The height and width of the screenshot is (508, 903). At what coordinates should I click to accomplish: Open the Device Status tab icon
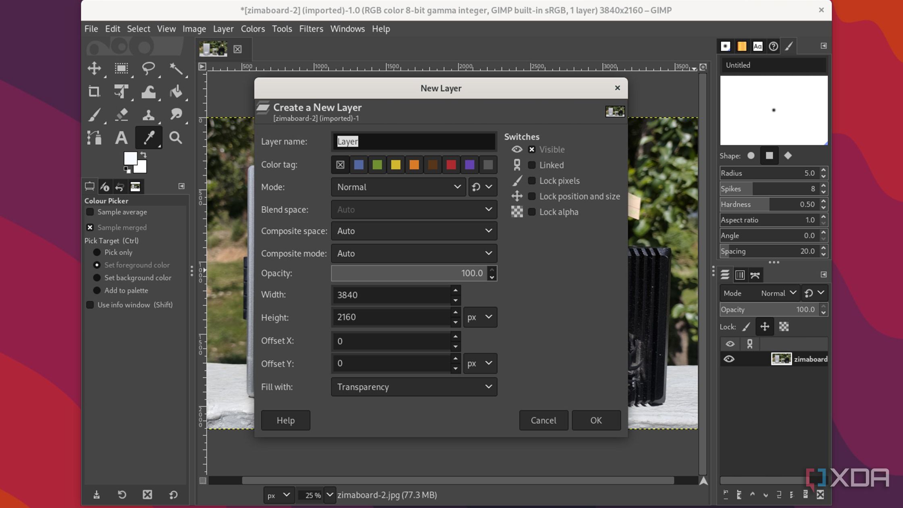coord(105,186)
